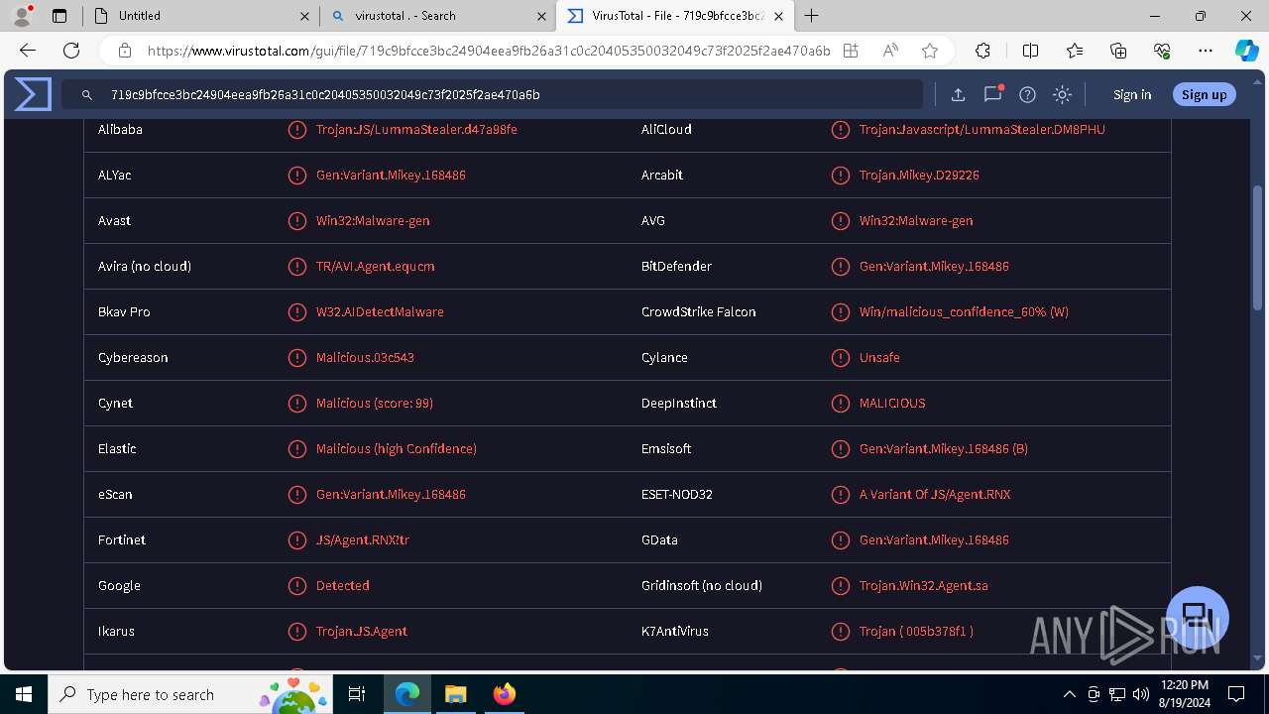
Task: Click the Sign up button
Action: (1204, 94)
